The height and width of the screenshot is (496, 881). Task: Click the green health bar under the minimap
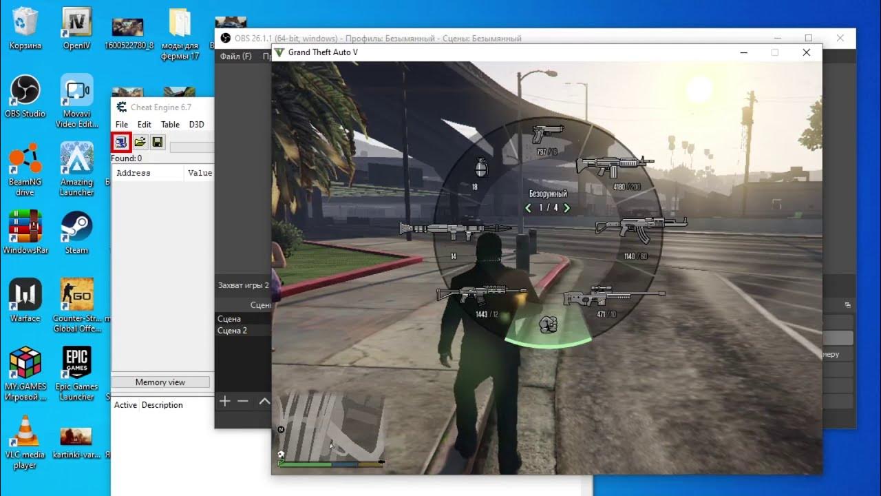coord(305,464)
